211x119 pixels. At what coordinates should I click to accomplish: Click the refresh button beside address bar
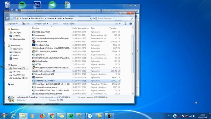(x=94, y=19)
